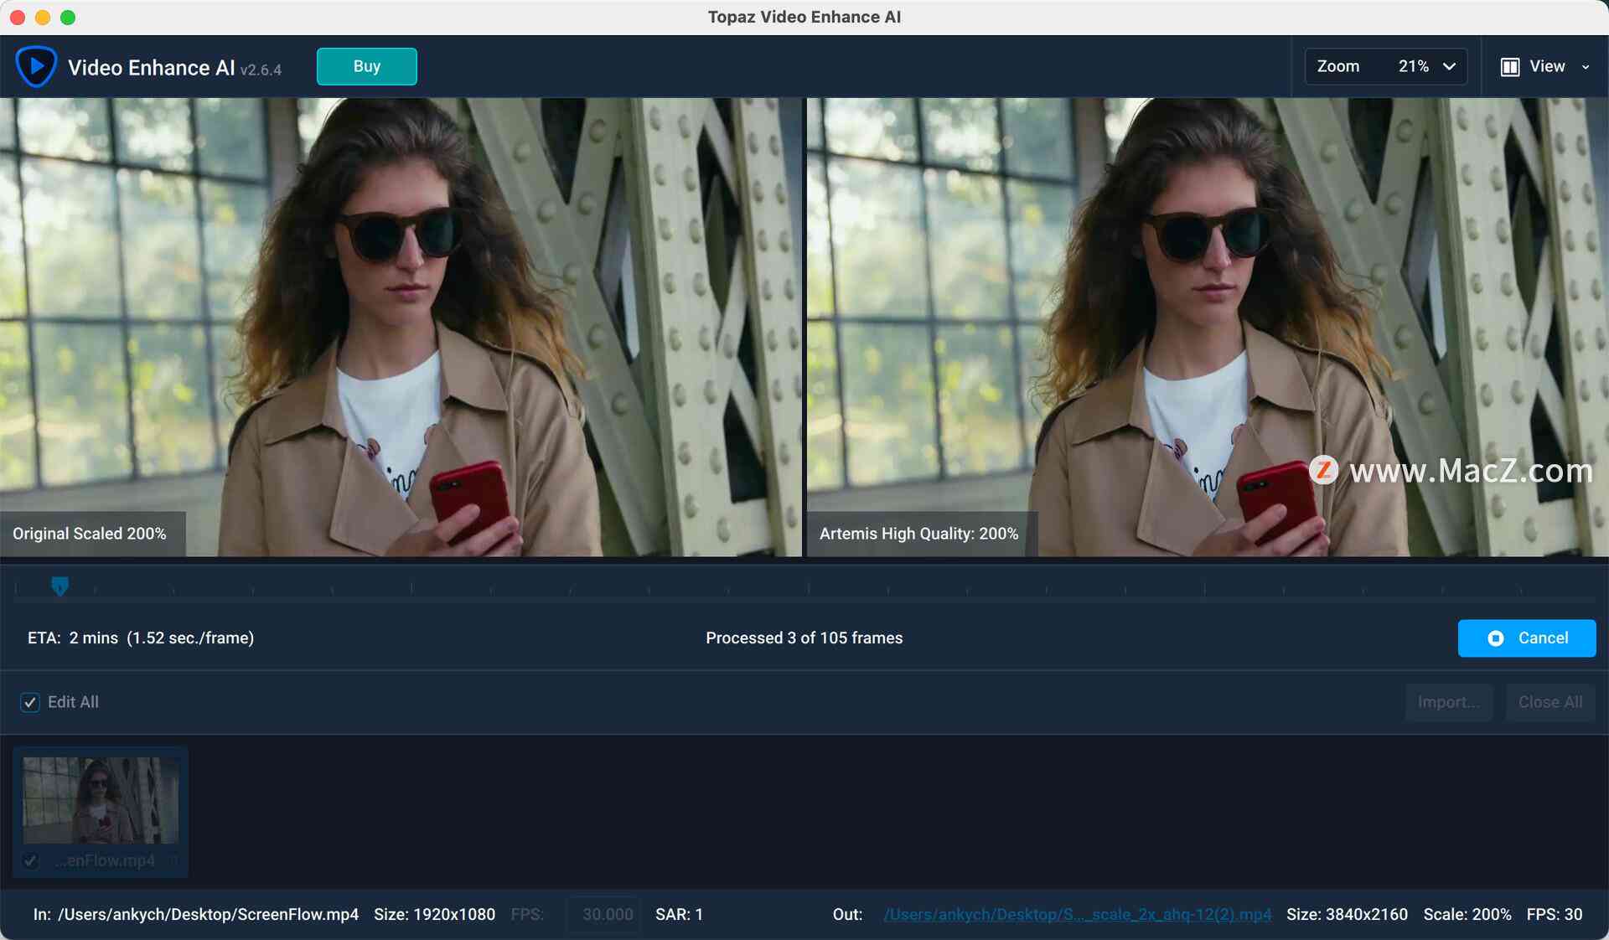Toggle the Edit All checkbox
This screenshot has width=1609, height=940.
pos(30,702)
